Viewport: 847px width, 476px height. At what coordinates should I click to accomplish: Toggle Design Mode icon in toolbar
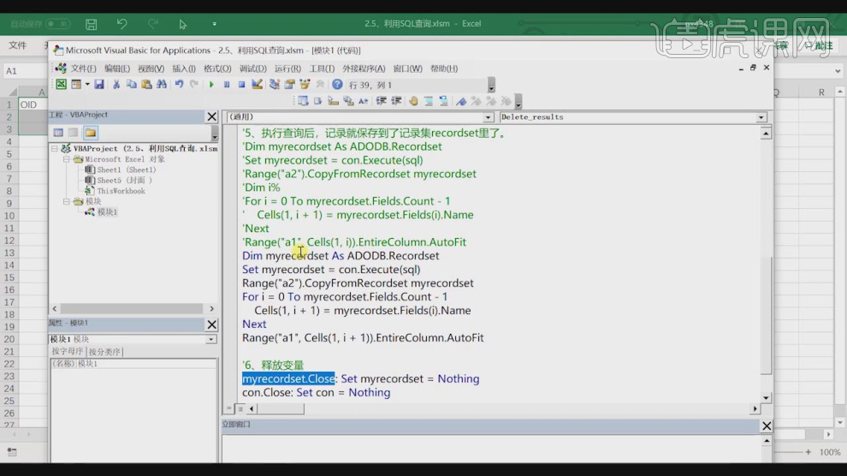click(x=258, y=85)
